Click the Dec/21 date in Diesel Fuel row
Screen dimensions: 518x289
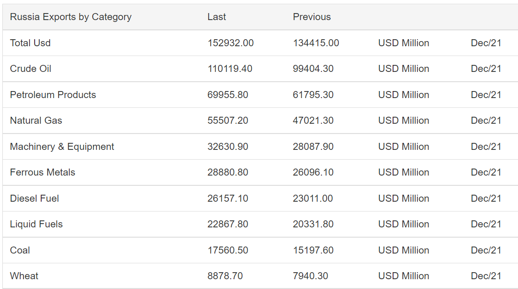pos(486,198)
